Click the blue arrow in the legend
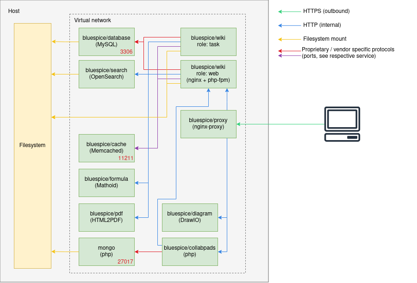Screen dimensions: 417x283 tap(290, 25)
